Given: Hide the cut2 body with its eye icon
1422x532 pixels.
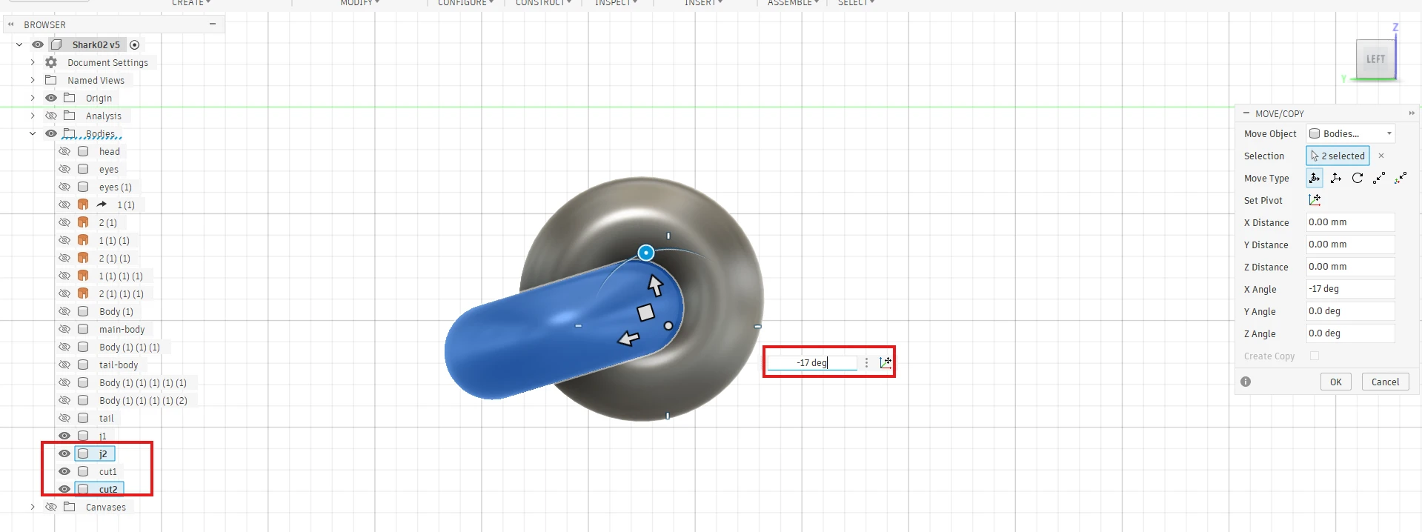Looking at the screenshot, I should (64, 489).
